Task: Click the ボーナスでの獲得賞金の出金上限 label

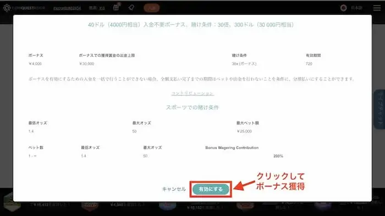Action: click(x=107, y=55)
